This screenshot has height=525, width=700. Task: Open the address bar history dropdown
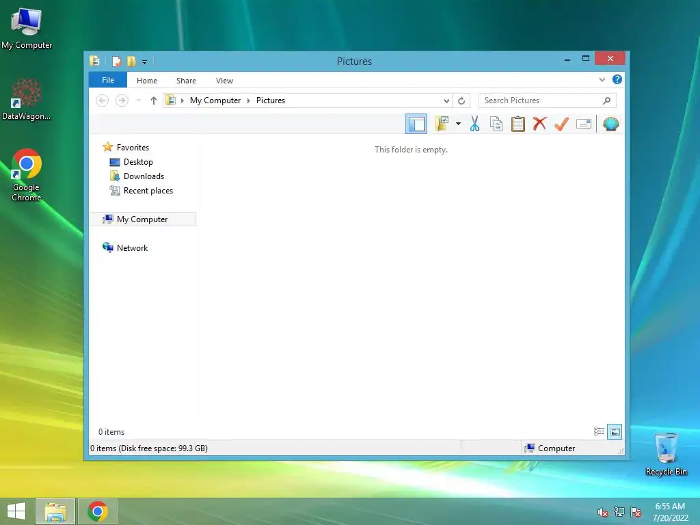pos(446,100)
